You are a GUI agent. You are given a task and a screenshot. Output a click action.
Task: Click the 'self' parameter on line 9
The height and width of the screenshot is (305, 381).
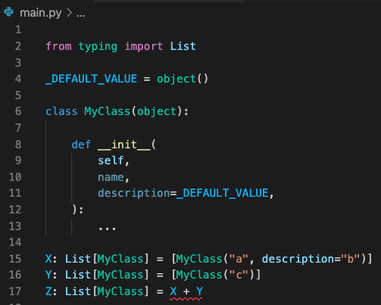[111, 160]
